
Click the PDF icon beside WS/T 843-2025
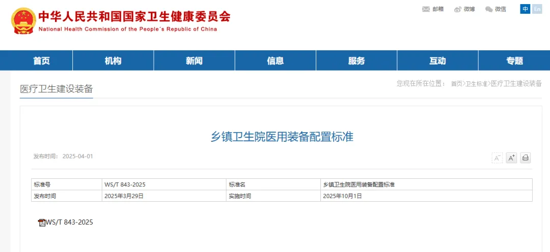coord(42,223)
